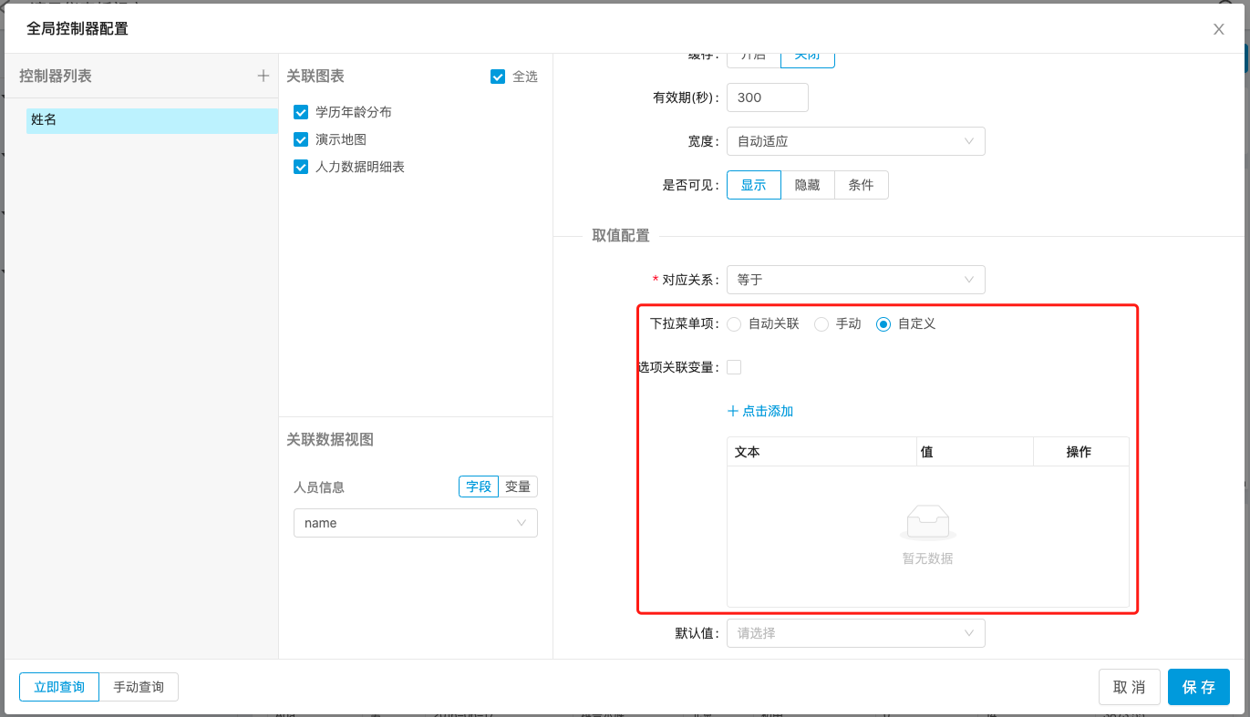This screenshot has width=1250, height=717.
Task: Switch to the 变量 tab
Action: point(518,487)
